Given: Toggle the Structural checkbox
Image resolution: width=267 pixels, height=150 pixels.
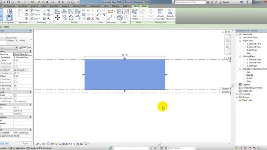Looking at the screenshot, I should (15, 95).
